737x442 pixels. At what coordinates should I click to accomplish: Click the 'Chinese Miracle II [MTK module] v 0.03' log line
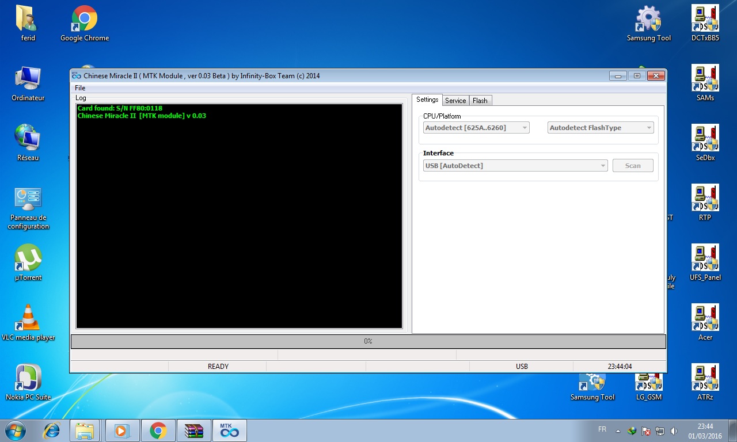coord(142,116)
